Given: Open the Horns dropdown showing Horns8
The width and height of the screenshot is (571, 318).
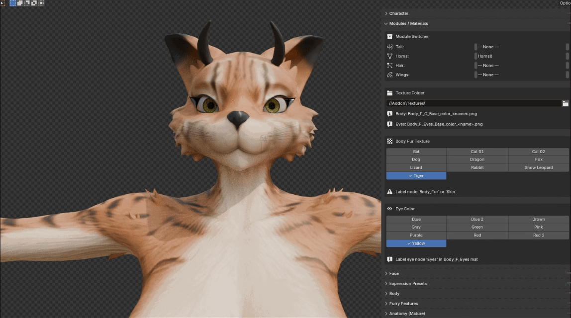Looking at the screenshot, I should point(521,56).
